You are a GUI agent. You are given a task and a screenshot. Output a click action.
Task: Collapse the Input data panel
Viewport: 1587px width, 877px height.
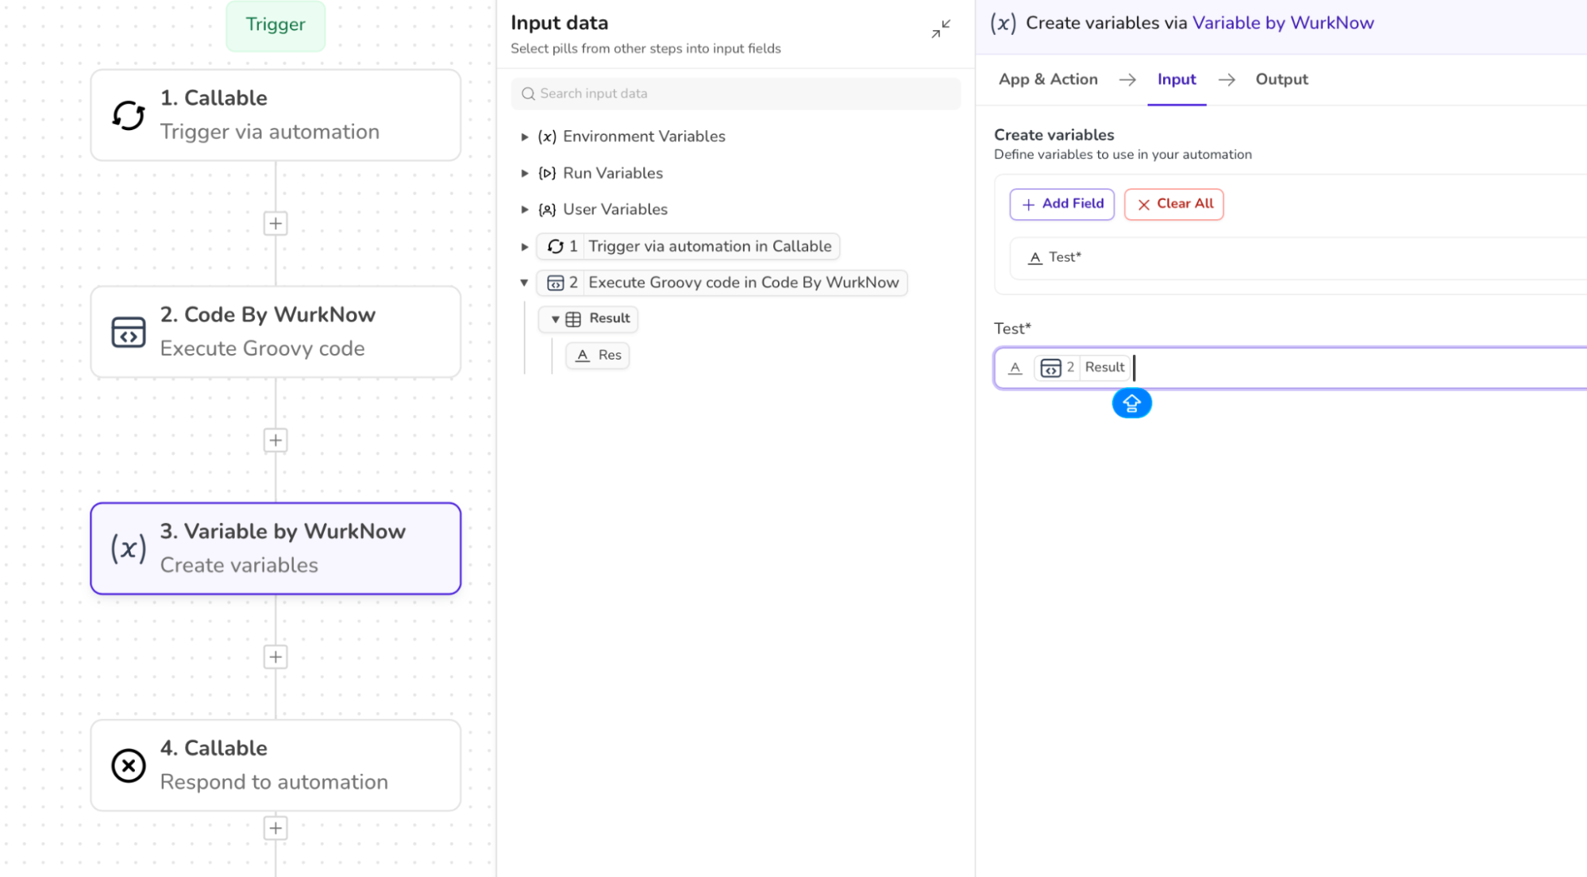coord(941,29)
